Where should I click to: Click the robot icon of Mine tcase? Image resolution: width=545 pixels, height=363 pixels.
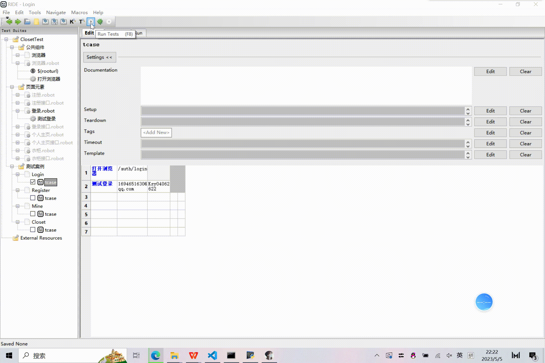coord(40,214)
